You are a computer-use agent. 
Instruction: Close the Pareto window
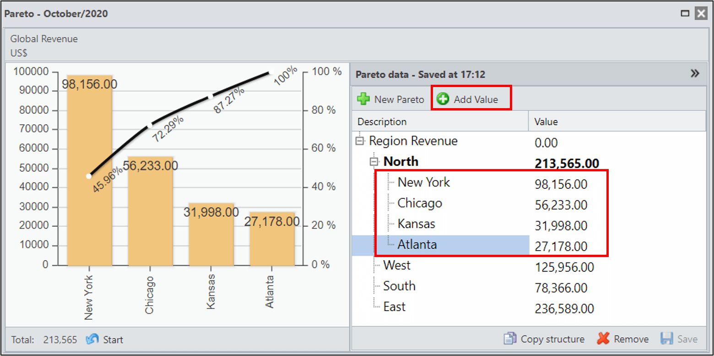point(701,13)
